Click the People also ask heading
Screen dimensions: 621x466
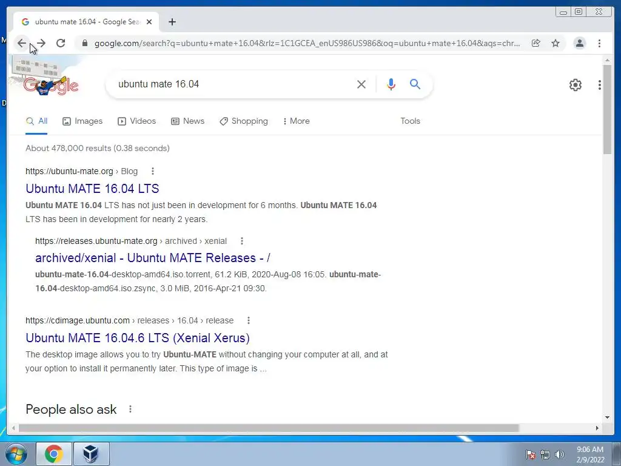71,410
